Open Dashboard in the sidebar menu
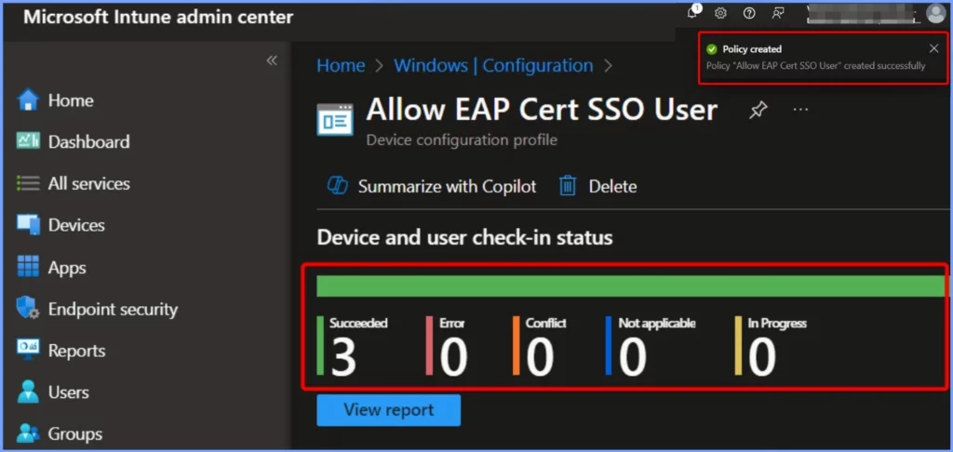Image resolution: width=953 pixels, height=452 pixels. (88, 141)
